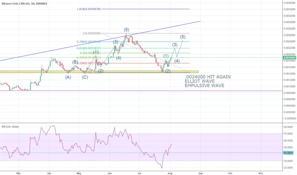297x175 pixels.
Task: Click the 0.0034000 price axis label
Action: [x=289, y=9]
